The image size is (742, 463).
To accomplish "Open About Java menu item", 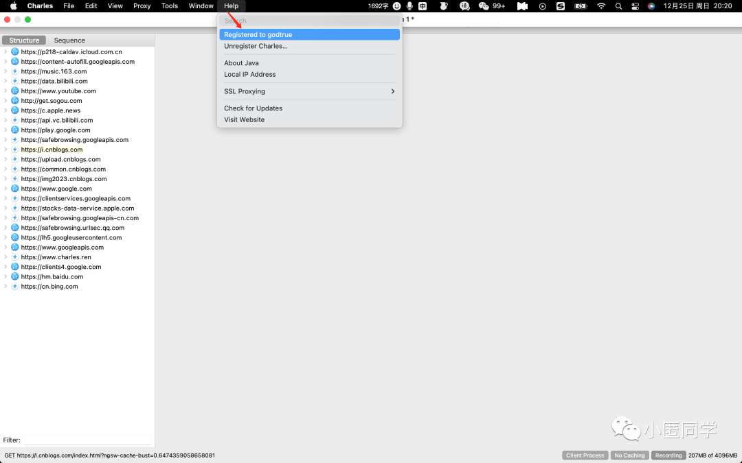I will pos(309,63).
